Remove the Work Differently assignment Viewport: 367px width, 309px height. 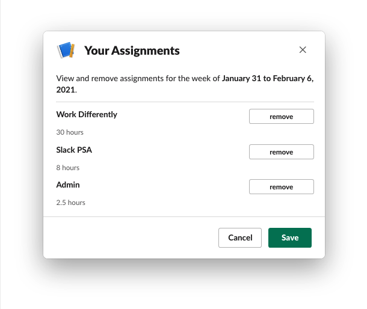coord(281,117)
